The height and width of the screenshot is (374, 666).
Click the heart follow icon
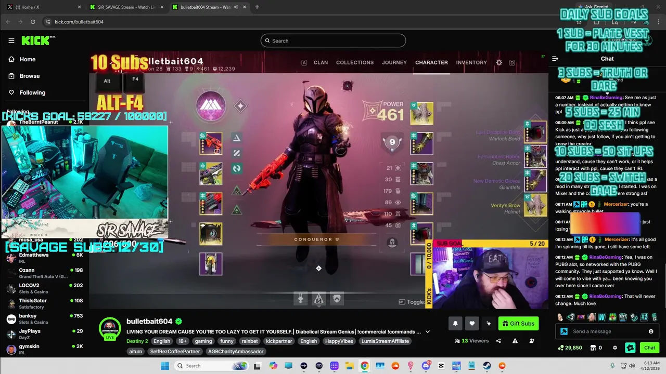472,324
